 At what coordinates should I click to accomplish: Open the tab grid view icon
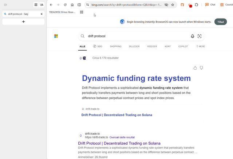[x=36, y=5]
